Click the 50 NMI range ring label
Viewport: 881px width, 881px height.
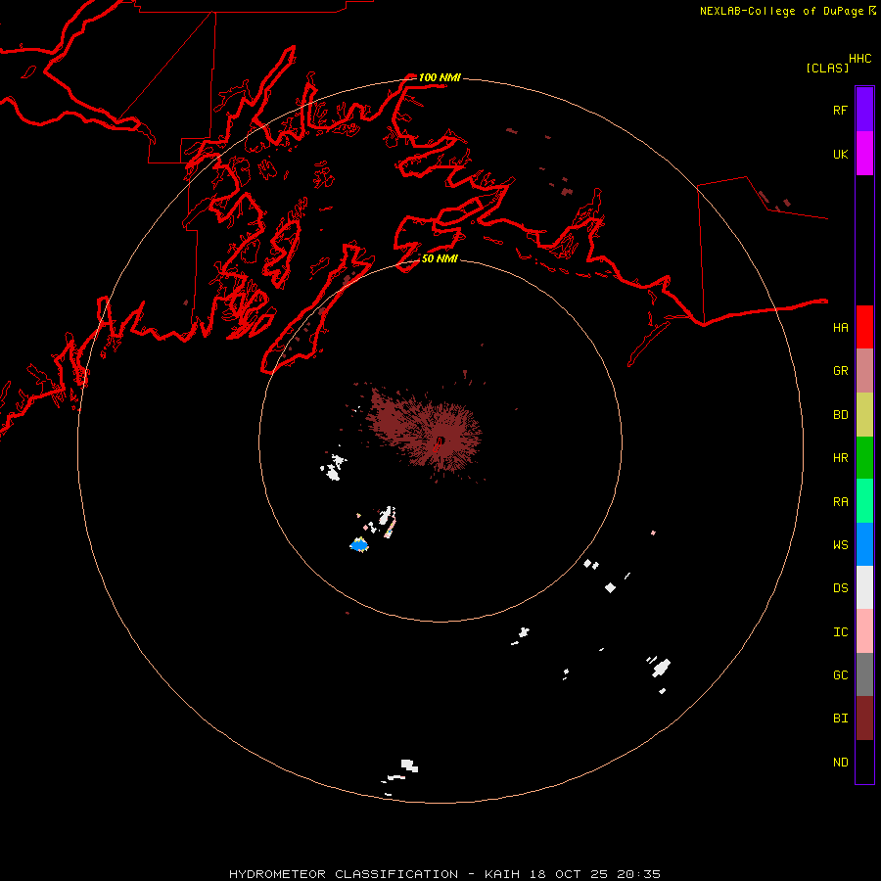440,258
